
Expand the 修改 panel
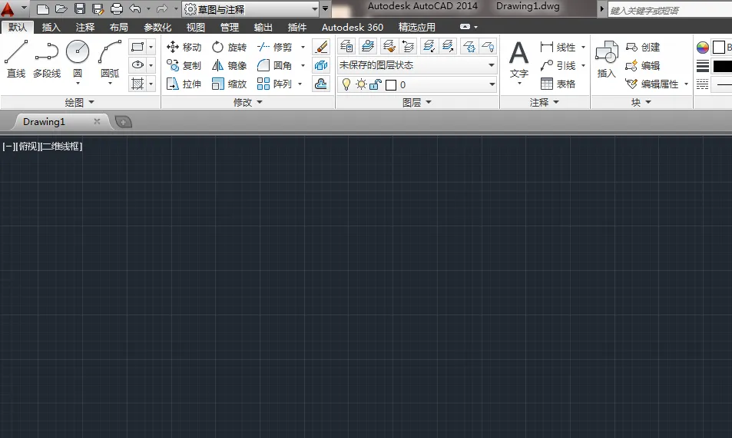tap(248, 102)
